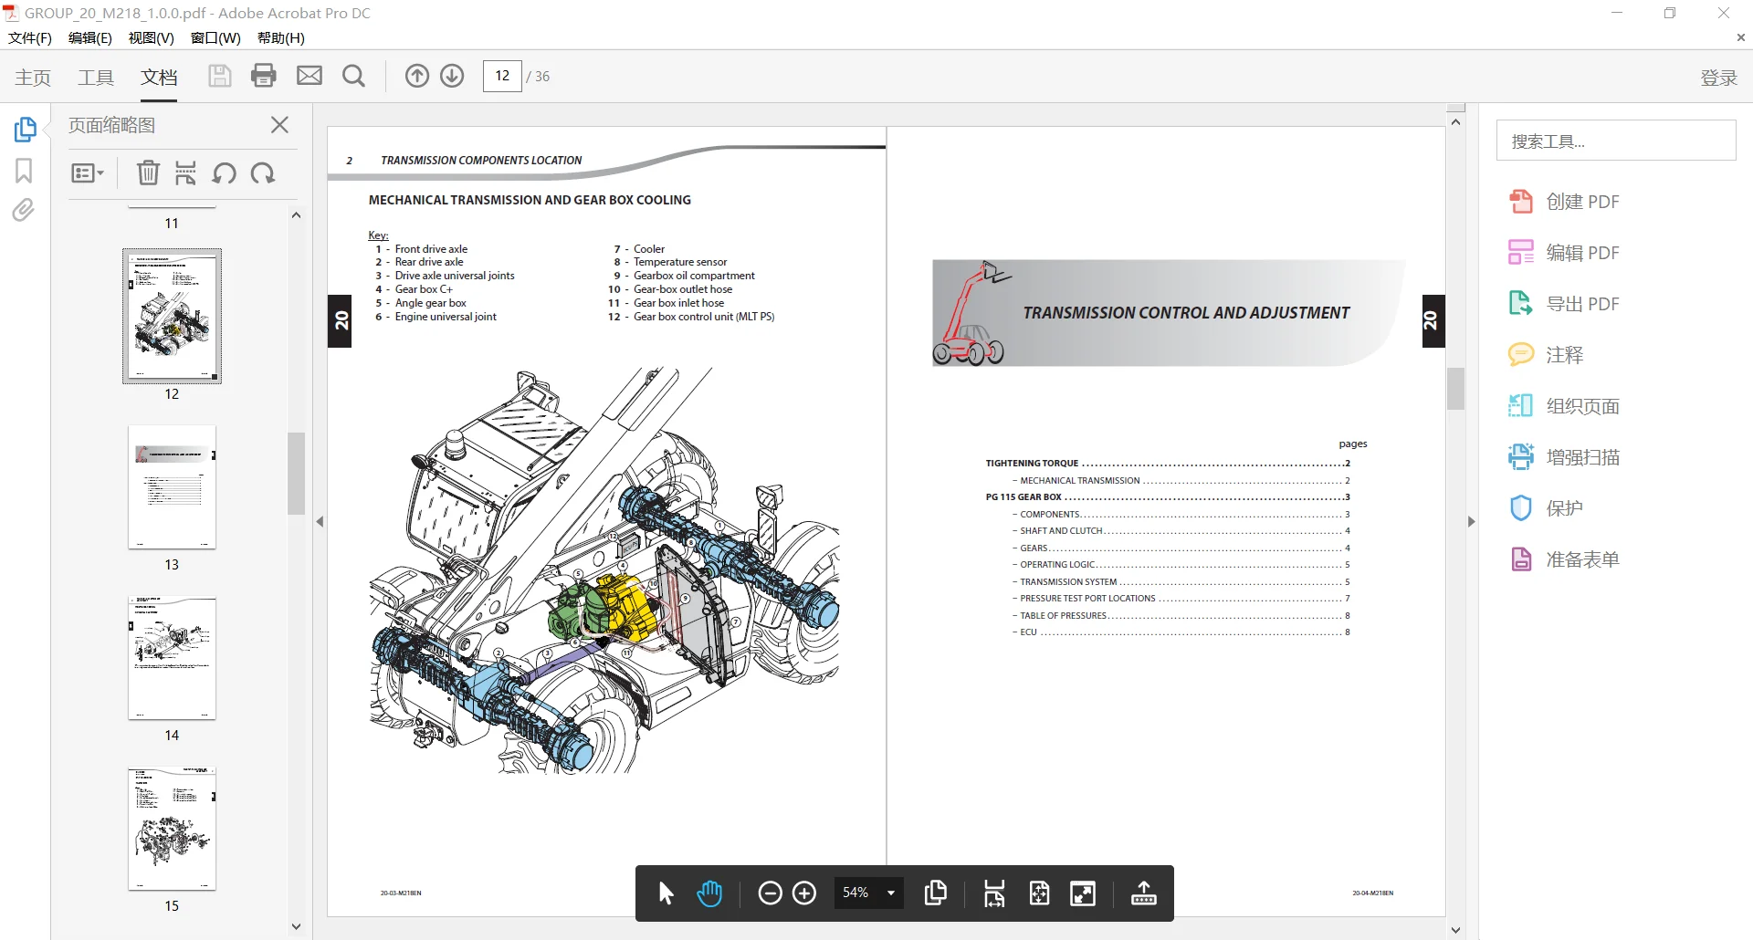Open the 窗口(W) menu
Screen dimensions: 1753x940
coord(215,37)
